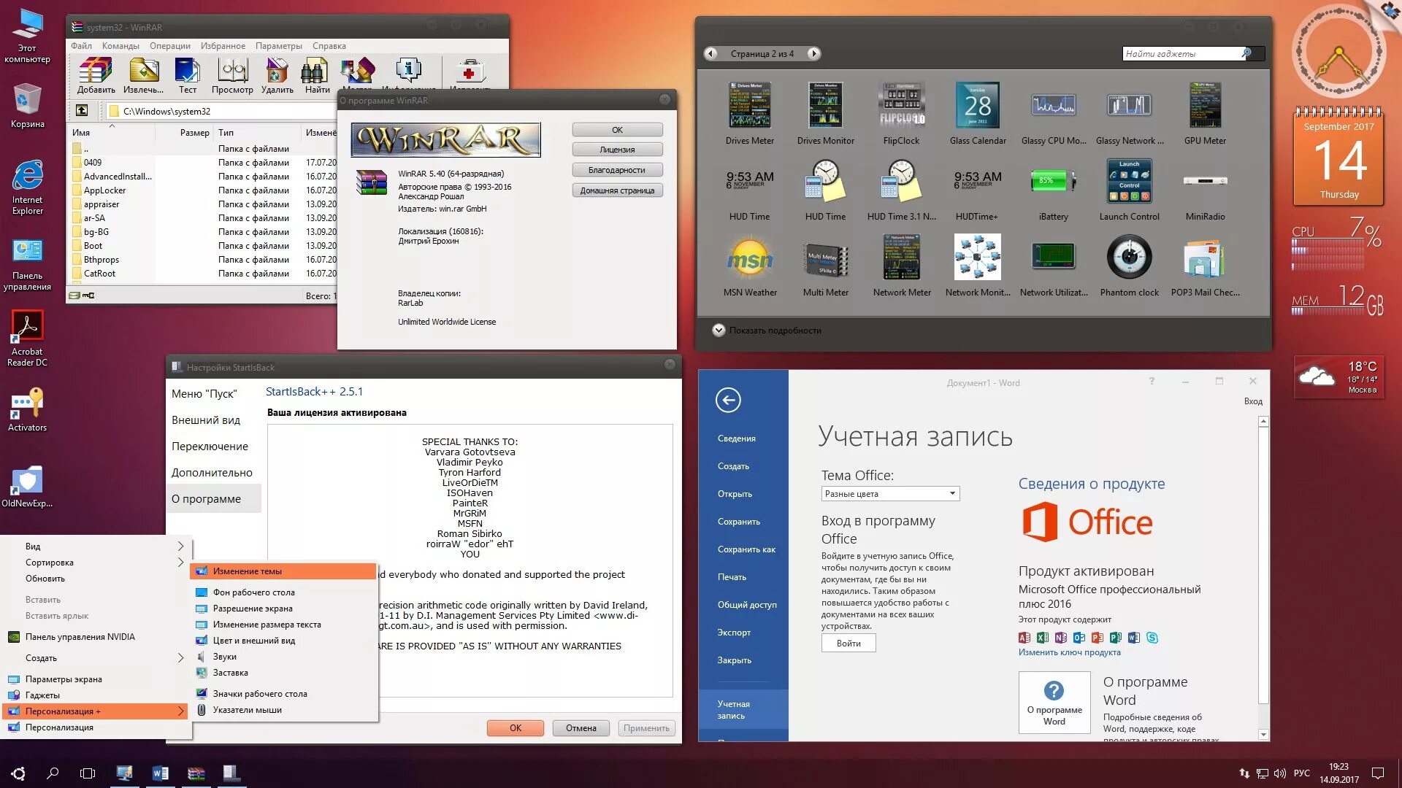Open the Внешний вид tab in StartIsBack
Image resolution: width=1402 pixels, height=788 pixels.
pos(206,420)
